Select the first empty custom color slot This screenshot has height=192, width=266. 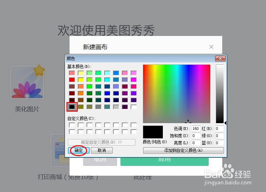click(x=72, y=125)
